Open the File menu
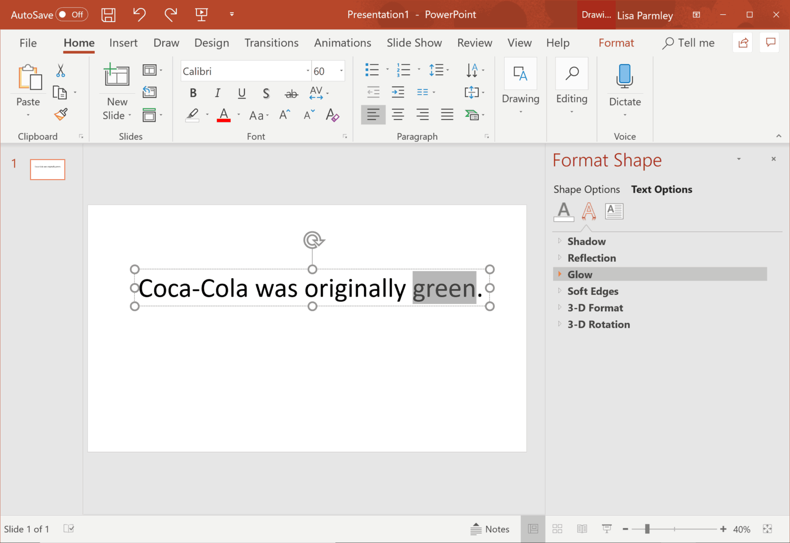The image size is (790, 543). [28, 43]
